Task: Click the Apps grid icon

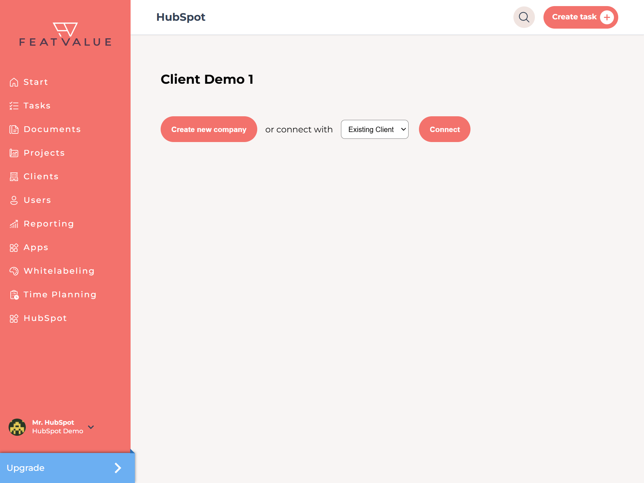Action: pos(14,248)
